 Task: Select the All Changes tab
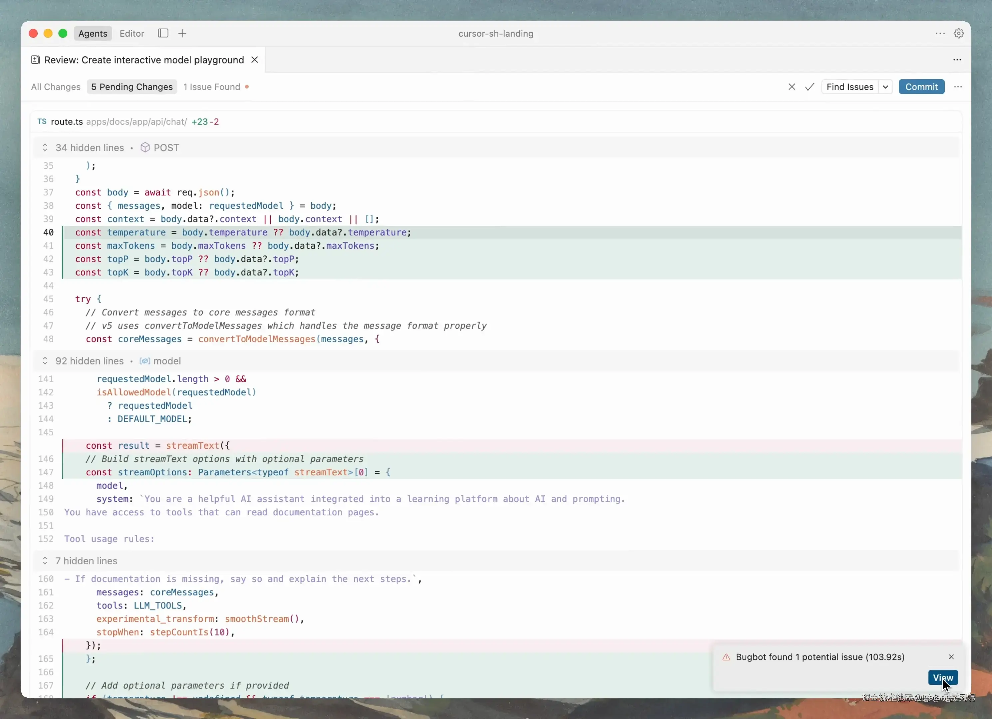pos(55,87)
